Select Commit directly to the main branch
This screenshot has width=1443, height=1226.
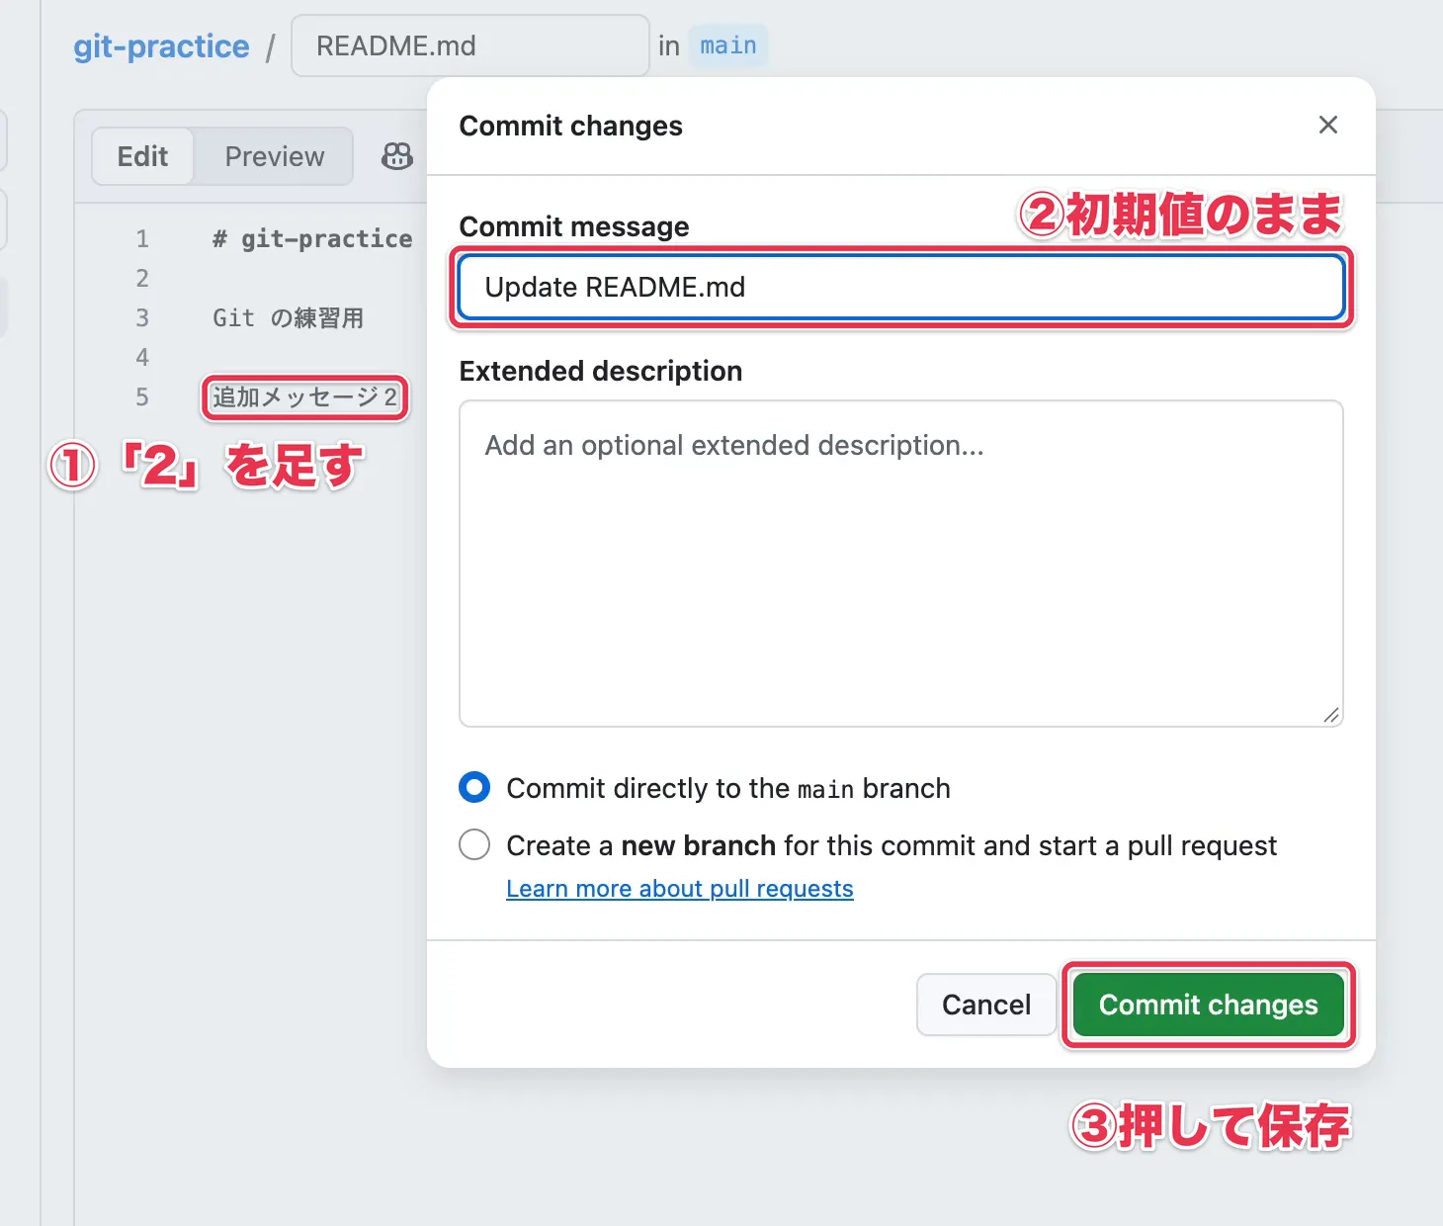[474, 788]
